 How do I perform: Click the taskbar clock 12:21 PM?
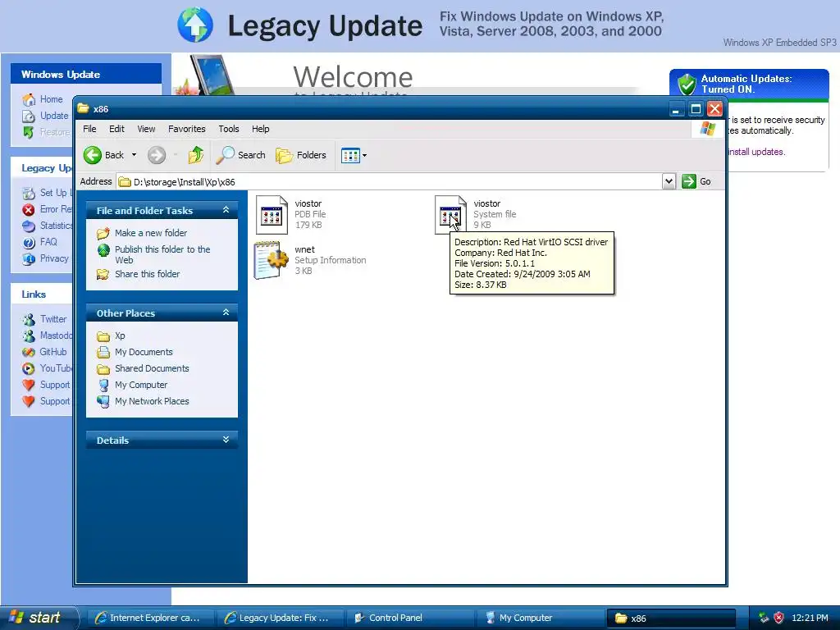(810, 618)
